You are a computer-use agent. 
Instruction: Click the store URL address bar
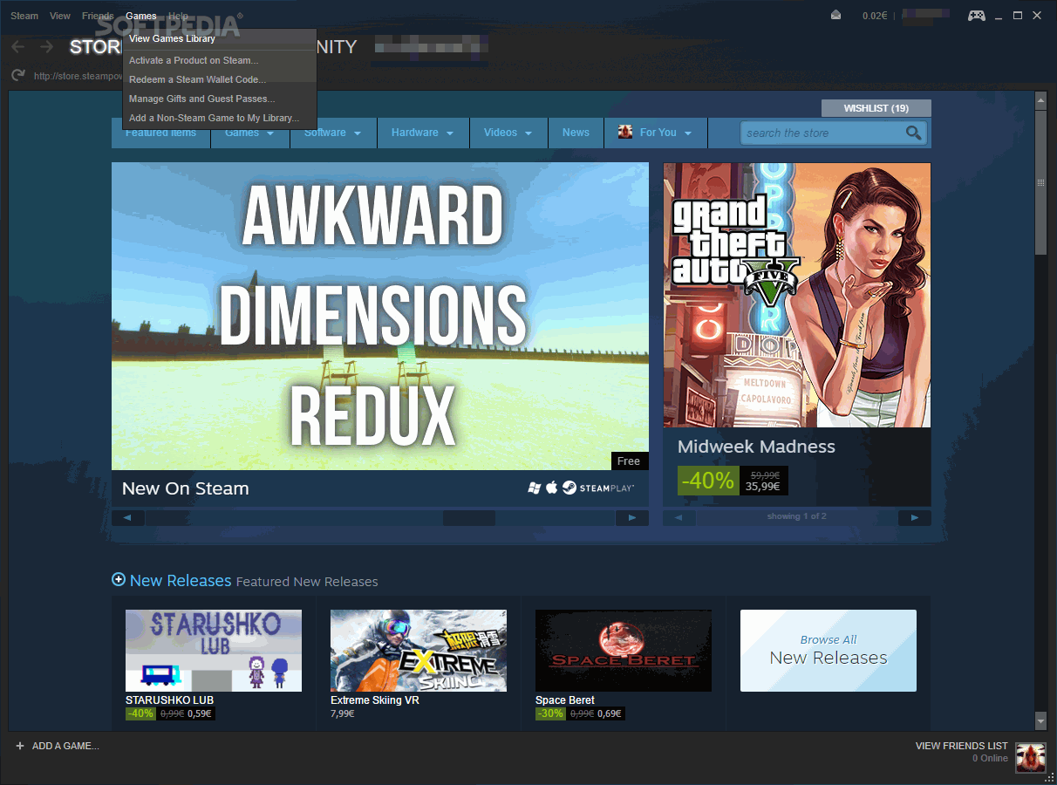click(78, 76)
